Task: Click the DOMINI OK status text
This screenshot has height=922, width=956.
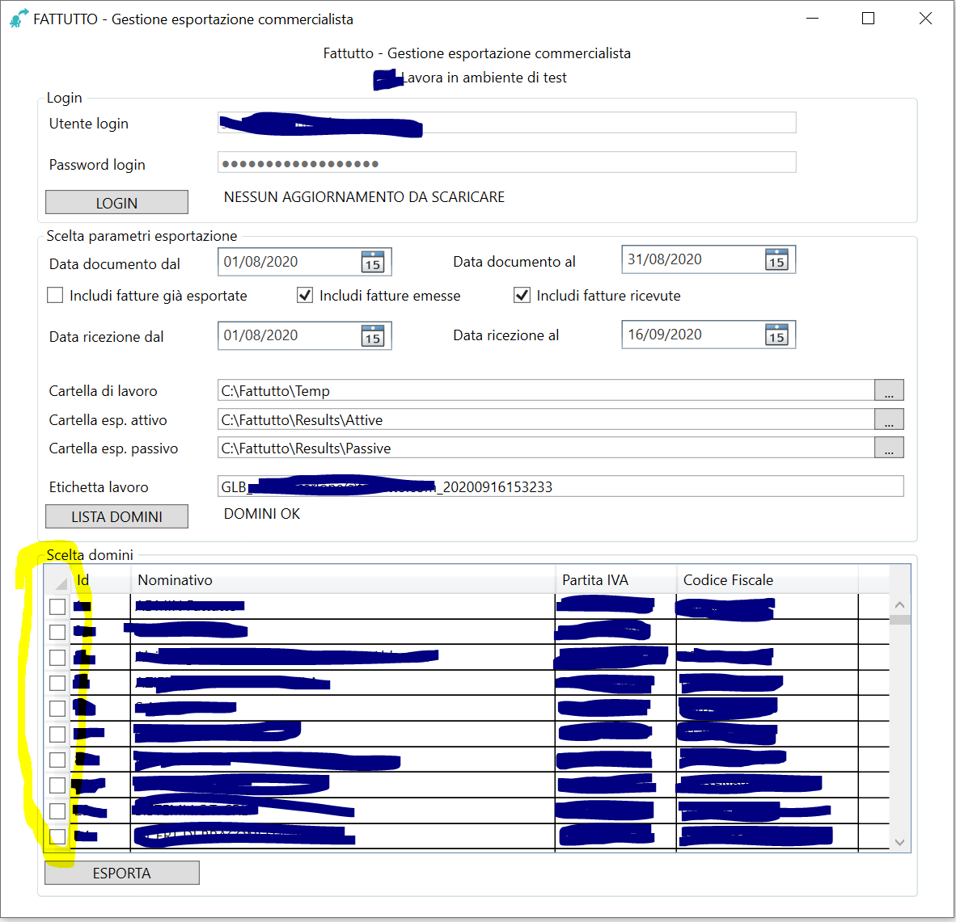Action: [261, 514]
